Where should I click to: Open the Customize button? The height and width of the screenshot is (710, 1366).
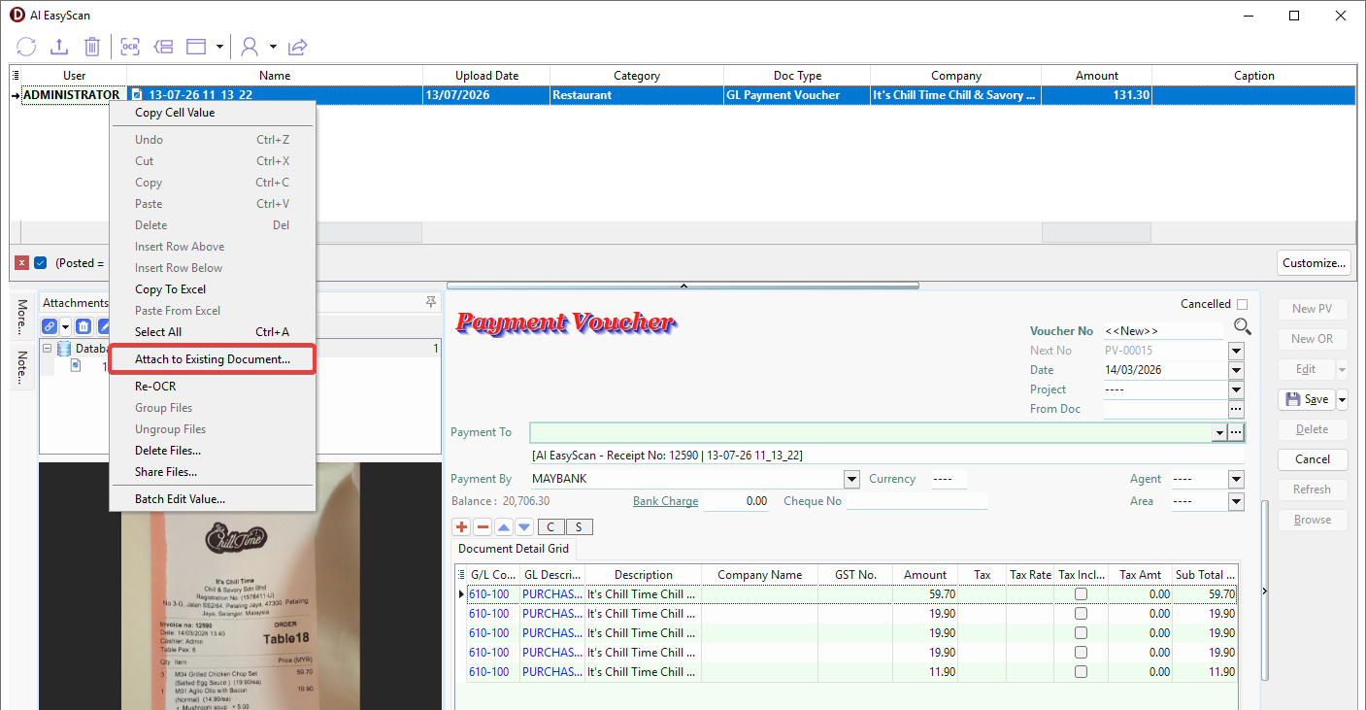(x=1314, y=263)
